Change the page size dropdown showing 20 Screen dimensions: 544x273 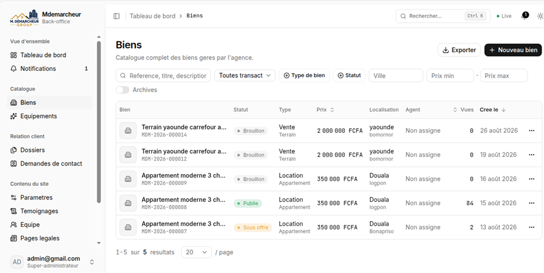coord(197,252)
